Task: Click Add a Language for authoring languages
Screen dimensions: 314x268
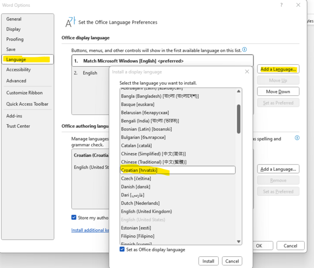Action: pyautogui.click(x=278, y=169)
